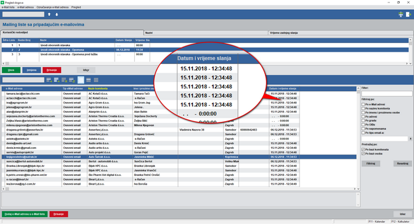Select the medium row view icon
Viewport: 414px width, 224px height.
point(89,80)
